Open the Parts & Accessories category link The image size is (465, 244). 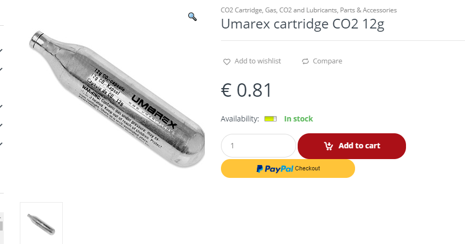(368, 10)
